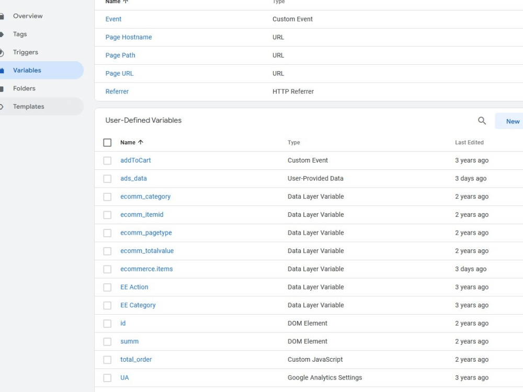This screenshot has height=392, width=523.
Task: Open the ads_data variable
Action: point(133,178)
